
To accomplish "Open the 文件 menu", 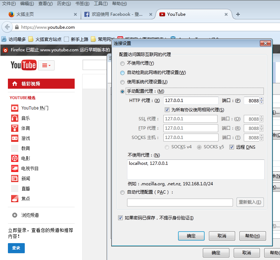I will coord(9,3).
